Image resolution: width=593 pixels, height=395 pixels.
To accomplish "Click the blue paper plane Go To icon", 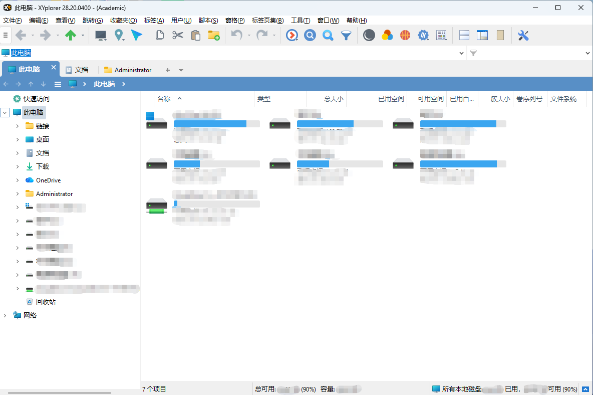I will tap(137, 36).
